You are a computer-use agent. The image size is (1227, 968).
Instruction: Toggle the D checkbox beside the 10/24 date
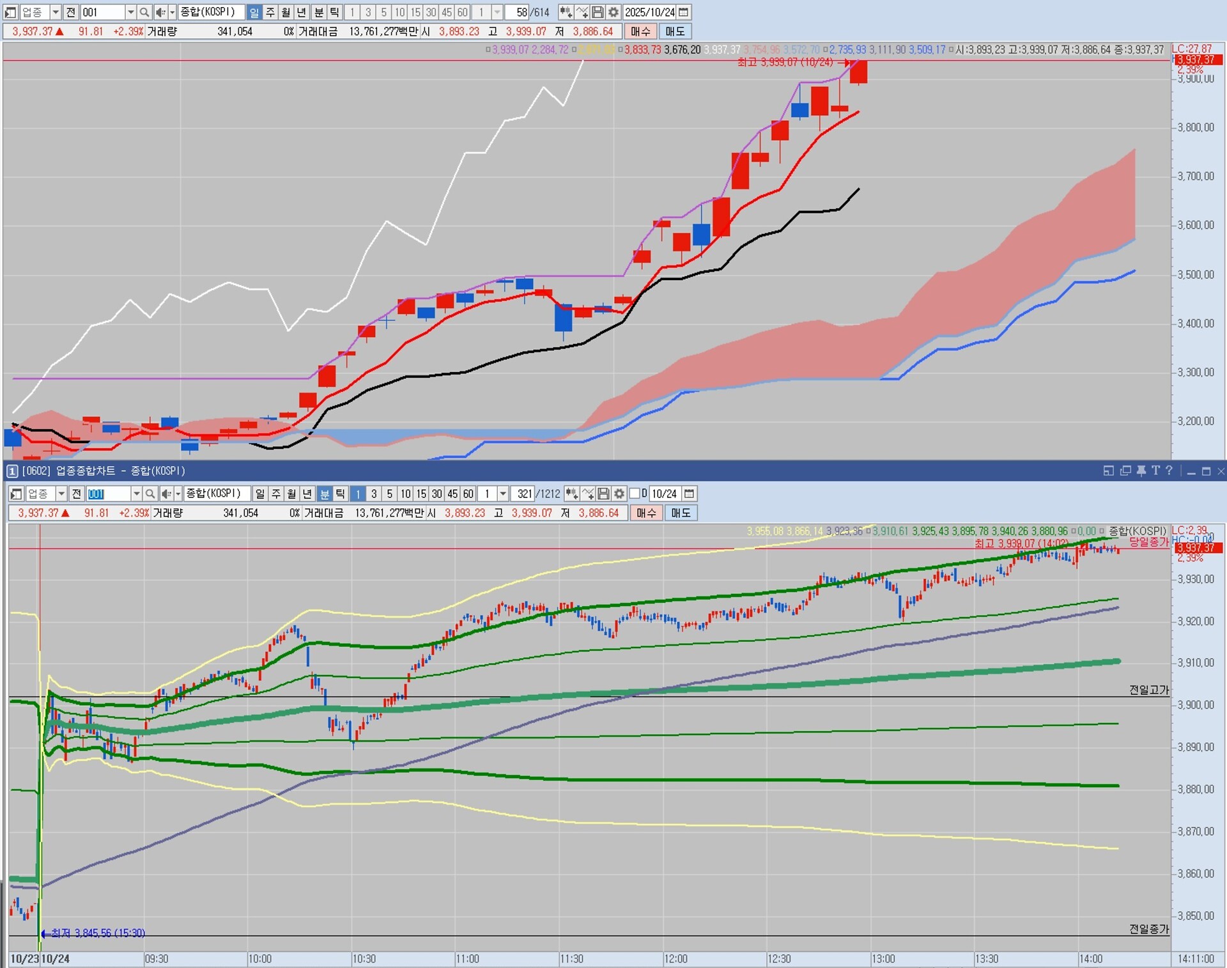click(635, 494)
